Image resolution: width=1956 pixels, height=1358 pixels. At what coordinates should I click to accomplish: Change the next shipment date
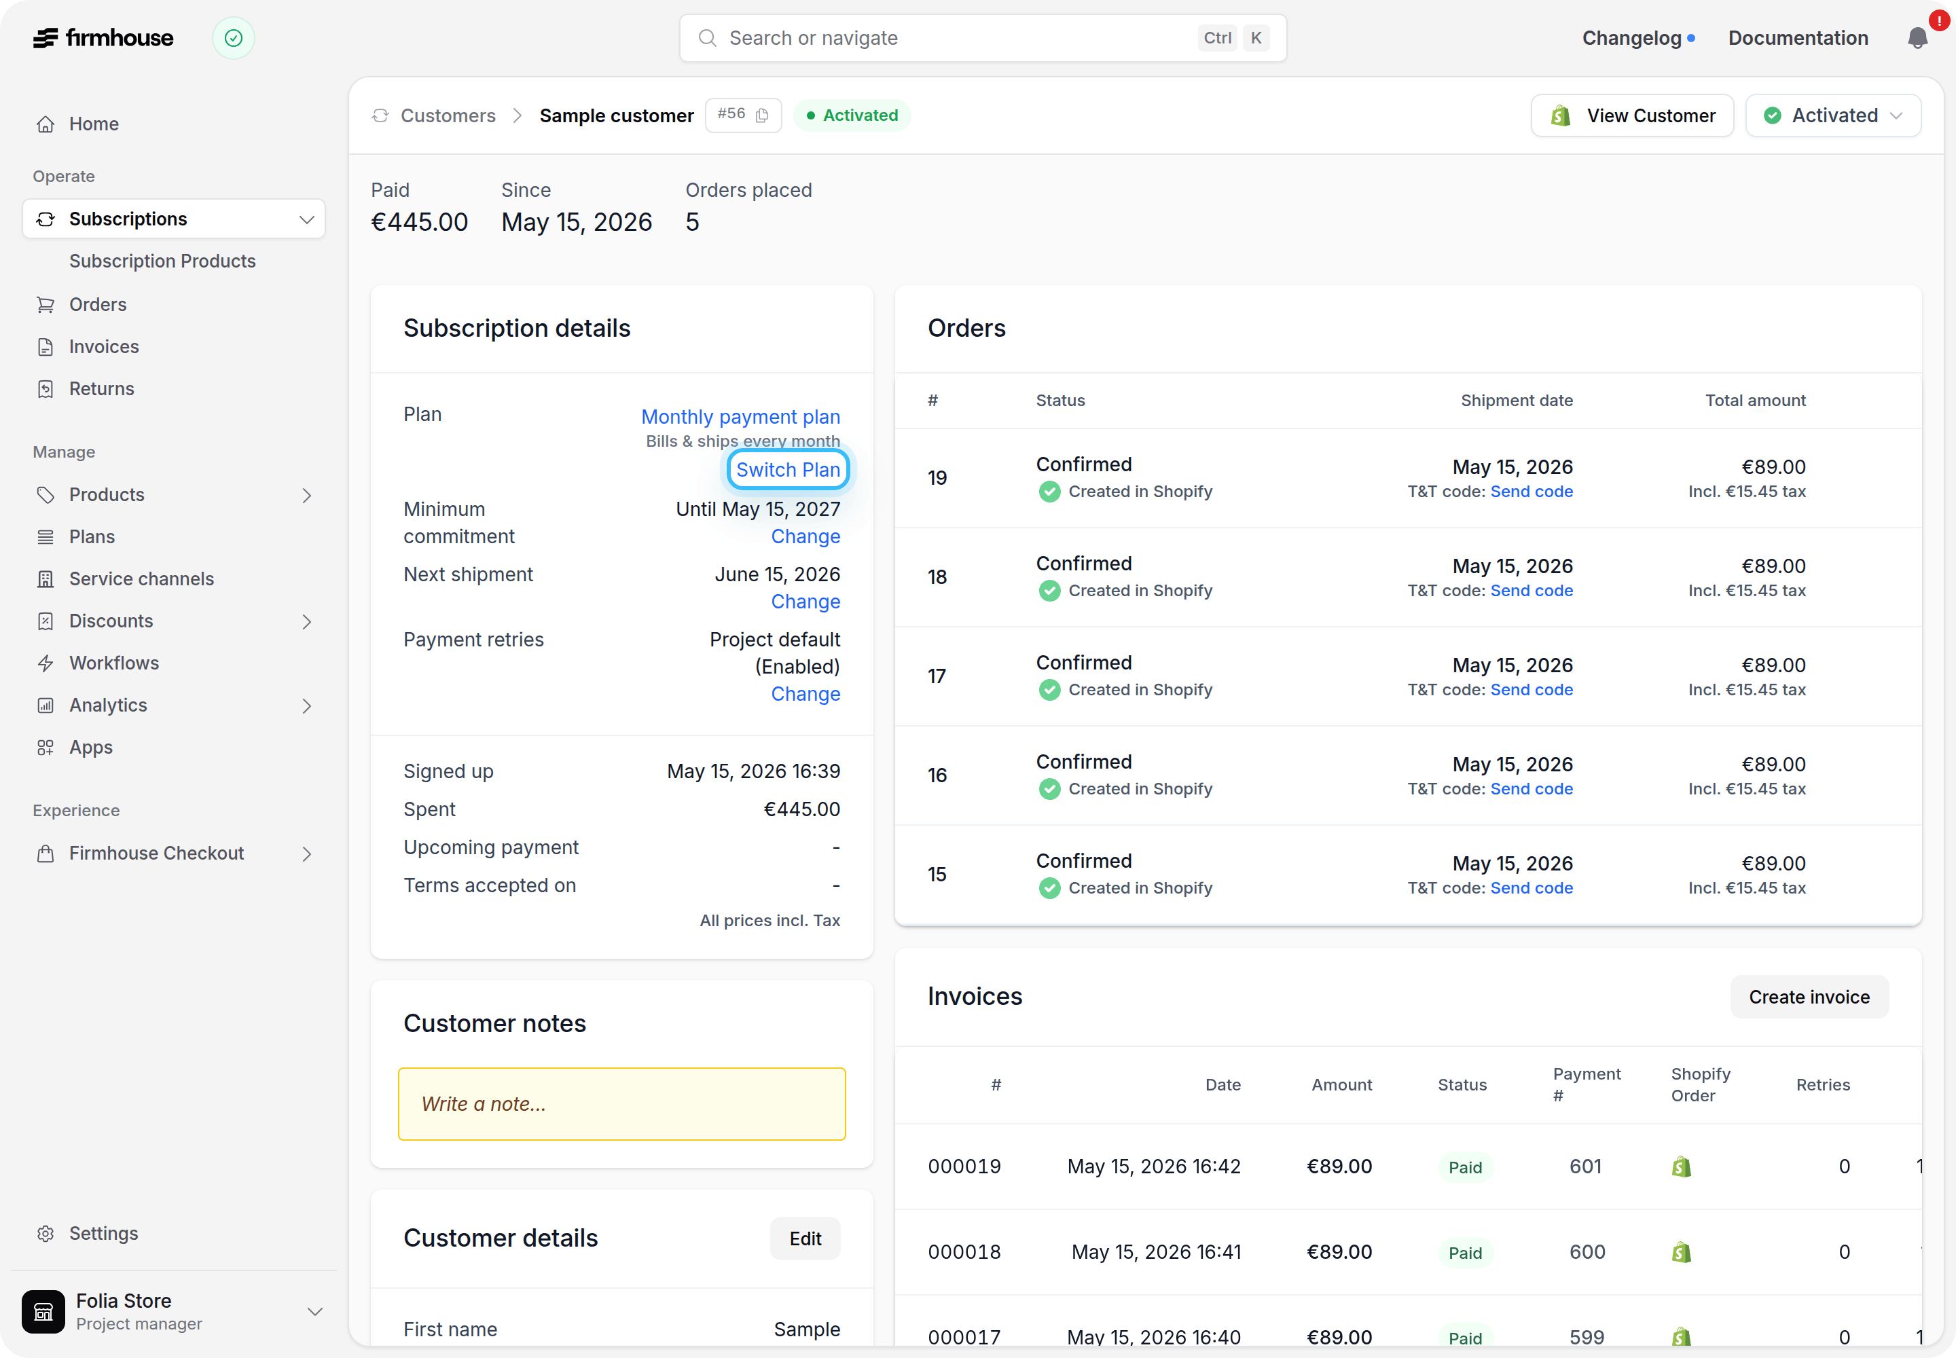click(x=805, y=602)
